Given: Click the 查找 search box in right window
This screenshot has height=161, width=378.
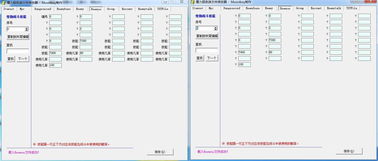Looking at the screenshot, I should (207, 50).
